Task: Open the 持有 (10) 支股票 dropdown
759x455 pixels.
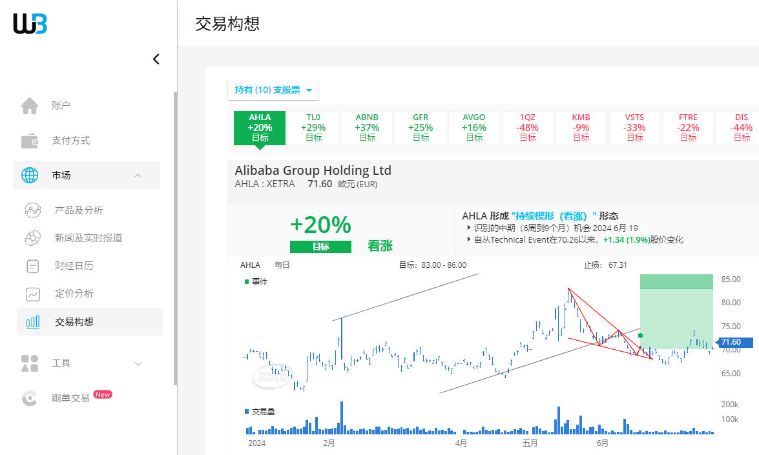Action: coord(273,90)
